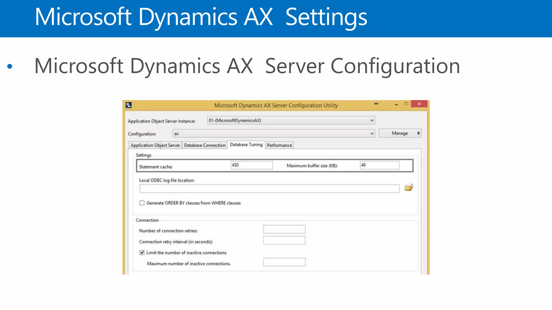This screenshot has width=552, height=310.
Task: Switch to Database Connection tab
Action: [205, 145]
